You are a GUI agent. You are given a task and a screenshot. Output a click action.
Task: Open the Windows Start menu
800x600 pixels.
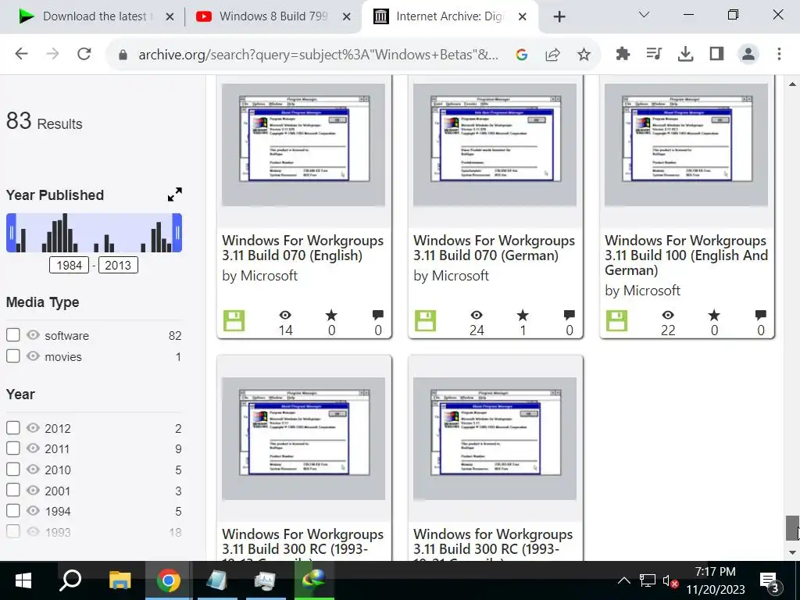(x=23, y=580)
